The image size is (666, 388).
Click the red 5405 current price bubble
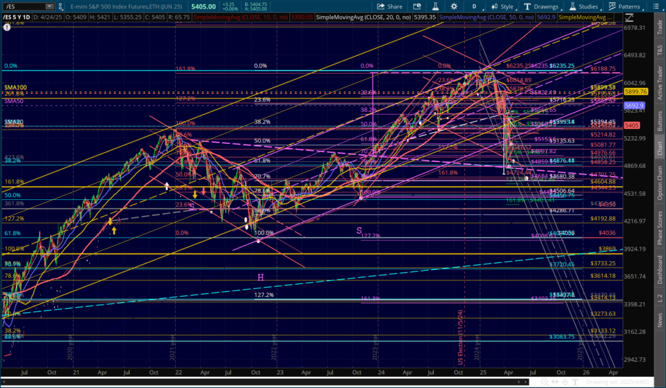pos(632,126)
